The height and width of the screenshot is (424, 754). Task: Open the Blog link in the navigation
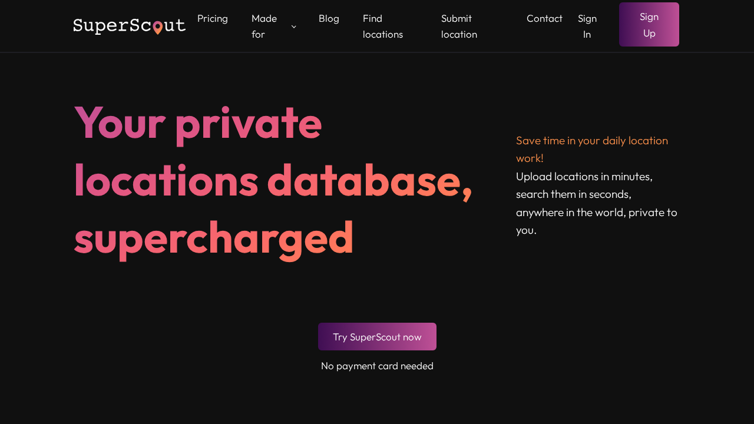(x=329, y=18)
